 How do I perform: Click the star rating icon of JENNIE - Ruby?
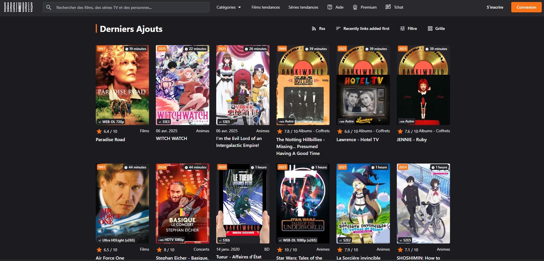[x=400, y=131]
